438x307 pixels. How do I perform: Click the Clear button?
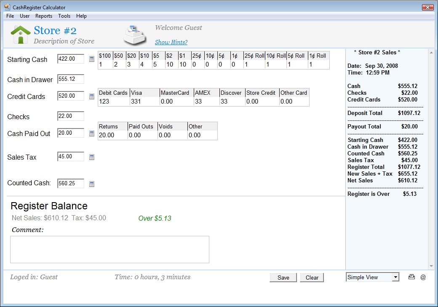tap(312, 278)
